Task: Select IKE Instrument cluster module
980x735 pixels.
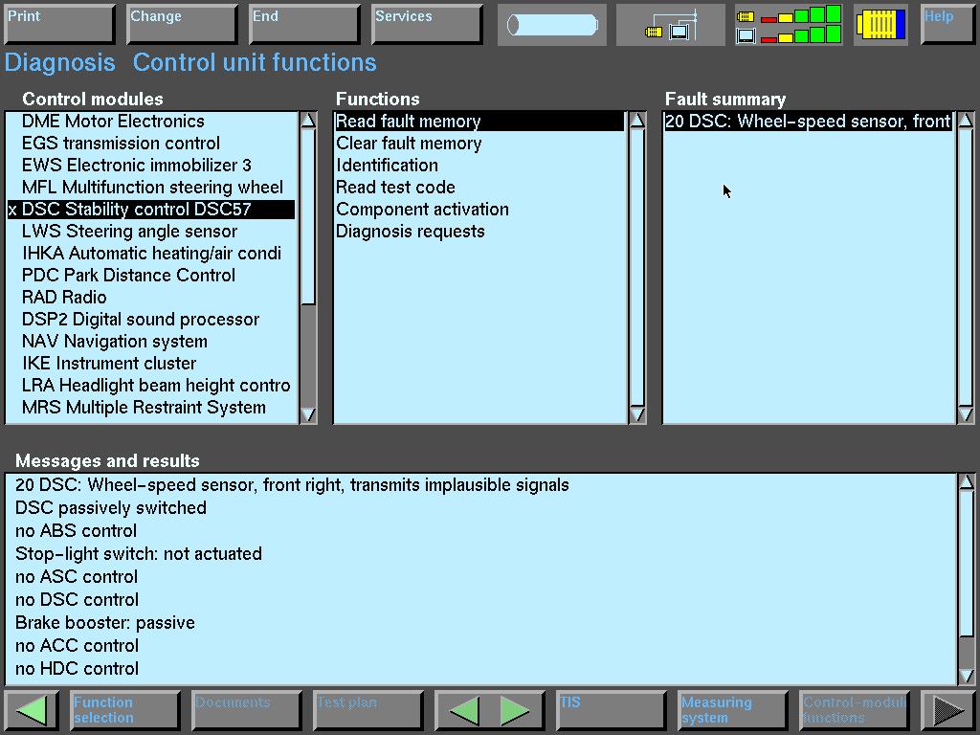Action: [x=109, y=364]
